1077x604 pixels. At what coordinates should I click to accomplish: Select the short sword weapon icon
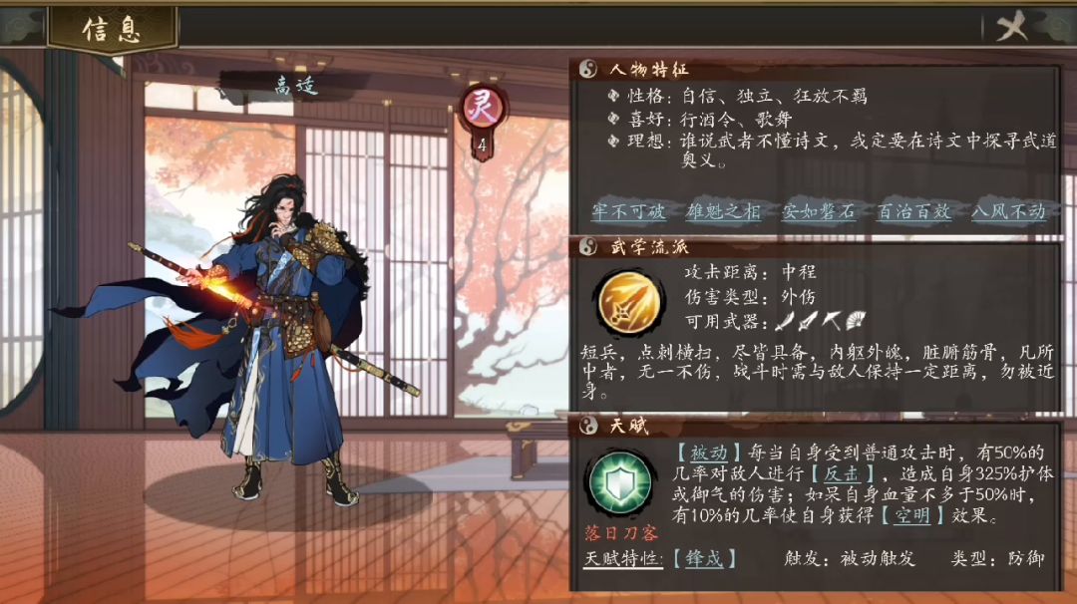809,320
